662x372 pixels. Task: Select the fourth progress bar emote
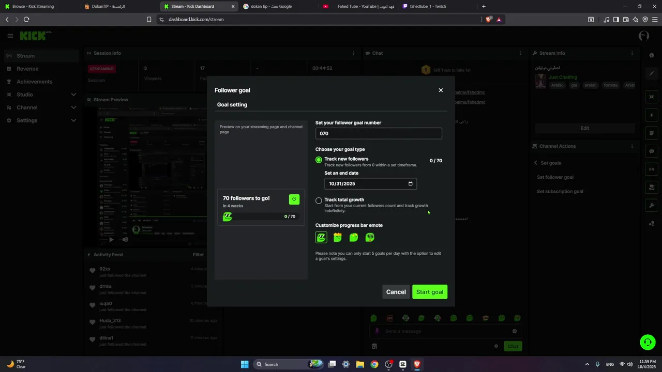pyautogui.click(x=370, y=237)
